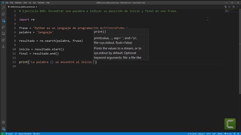
Task: Click the Go Live server button
Action: (x=228, y=133)
